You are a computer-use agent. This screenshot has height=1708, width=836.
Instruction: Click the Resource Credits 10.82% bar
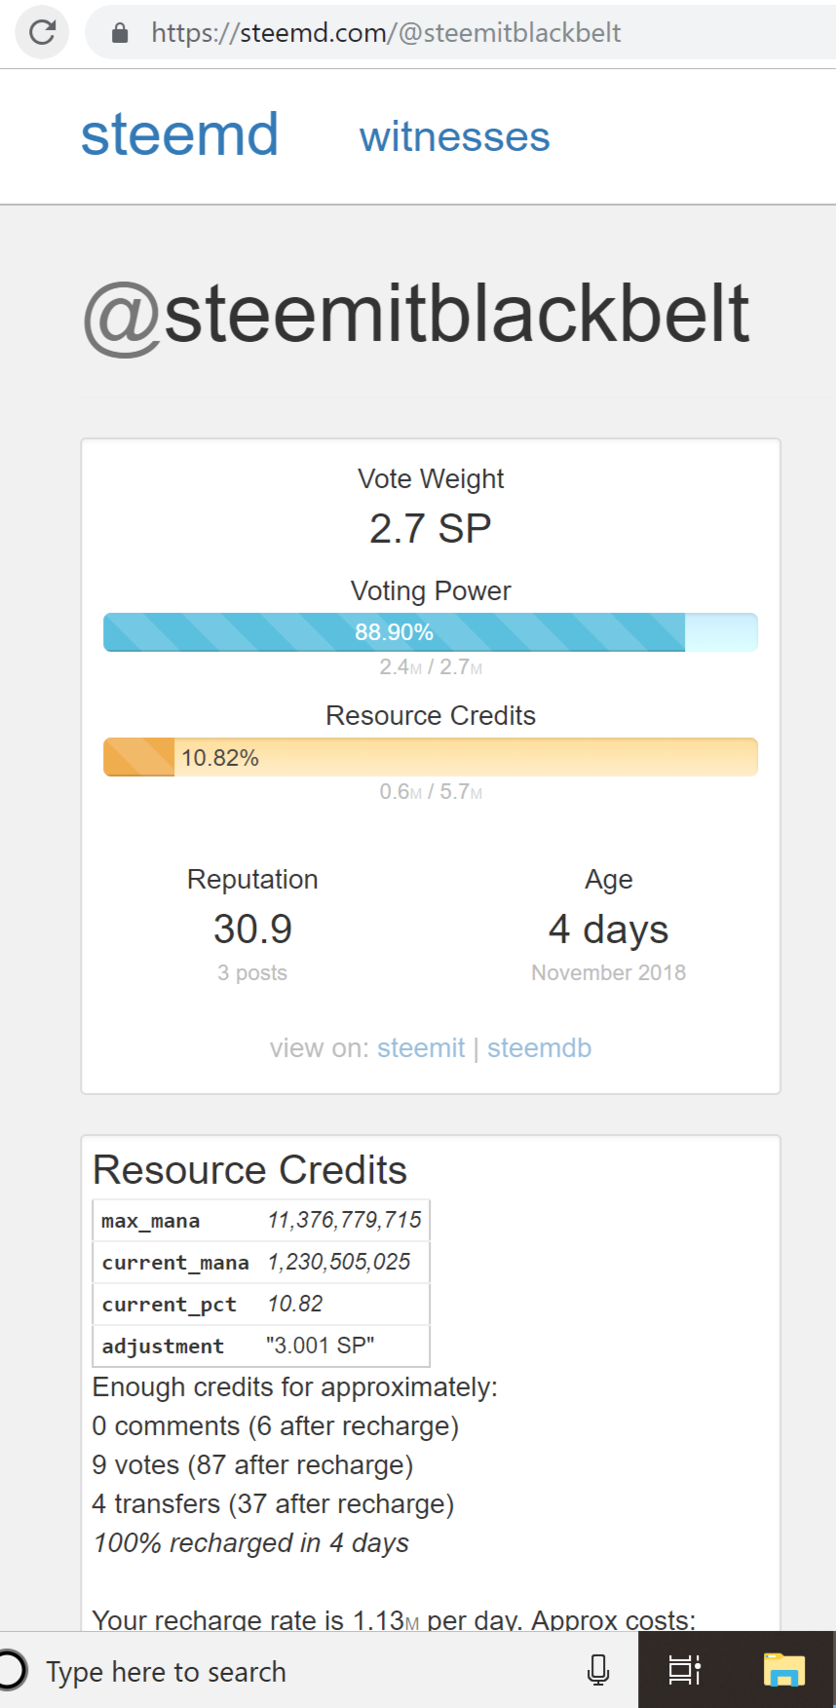pyautogui.click(x=430, y=757)
